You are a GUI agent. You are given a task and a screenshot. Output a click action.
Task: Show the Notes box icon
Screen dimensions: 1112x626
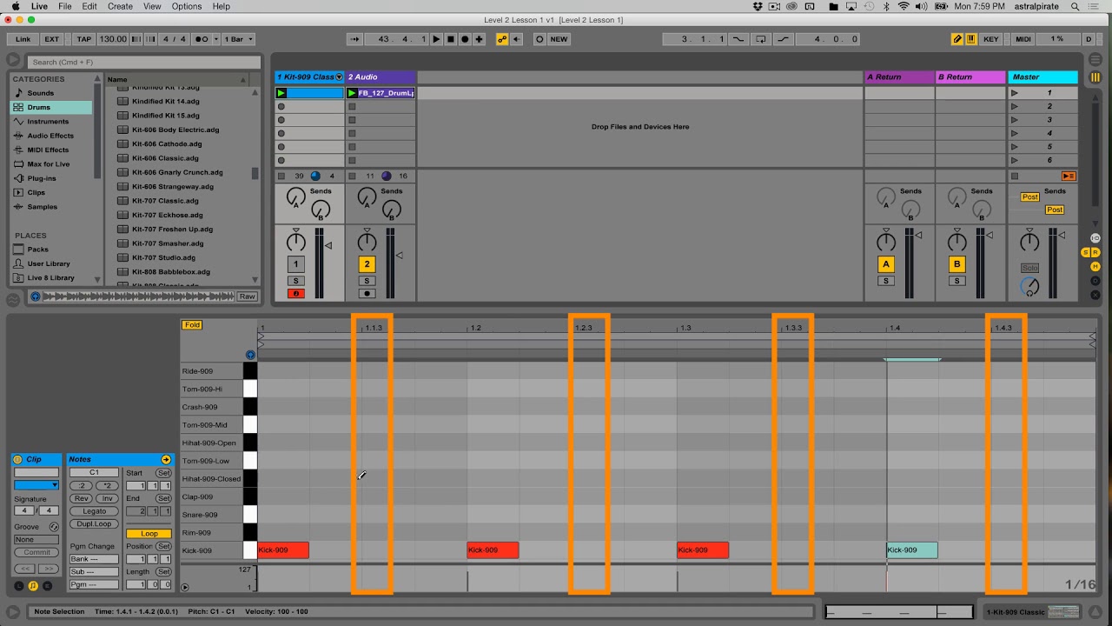coord(32,586)
